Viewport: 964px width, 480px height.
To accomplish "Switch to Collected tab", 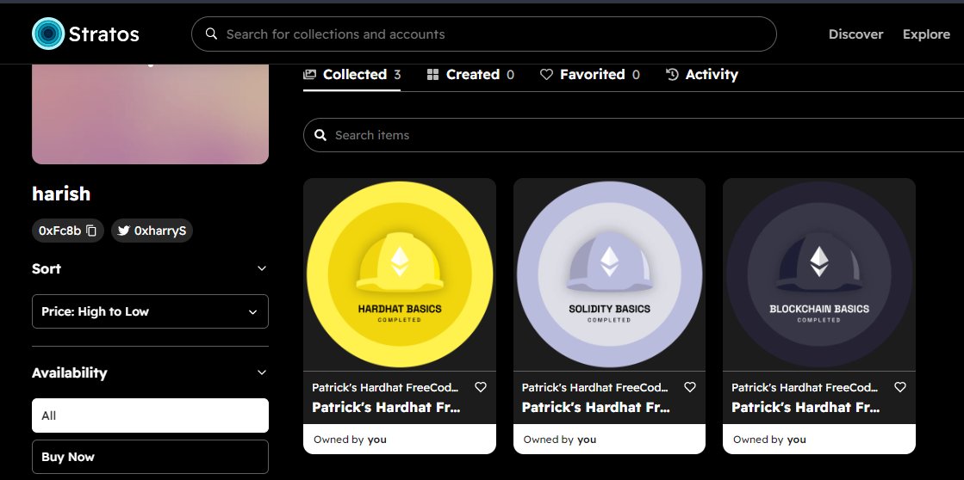I will click(351, 75).
